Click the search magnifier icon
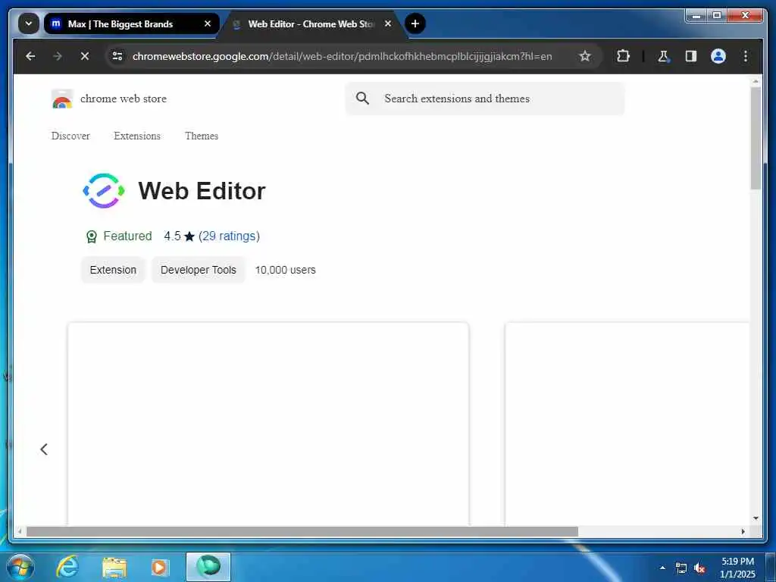This screenshot has height=582, width=776. (363, 99)
